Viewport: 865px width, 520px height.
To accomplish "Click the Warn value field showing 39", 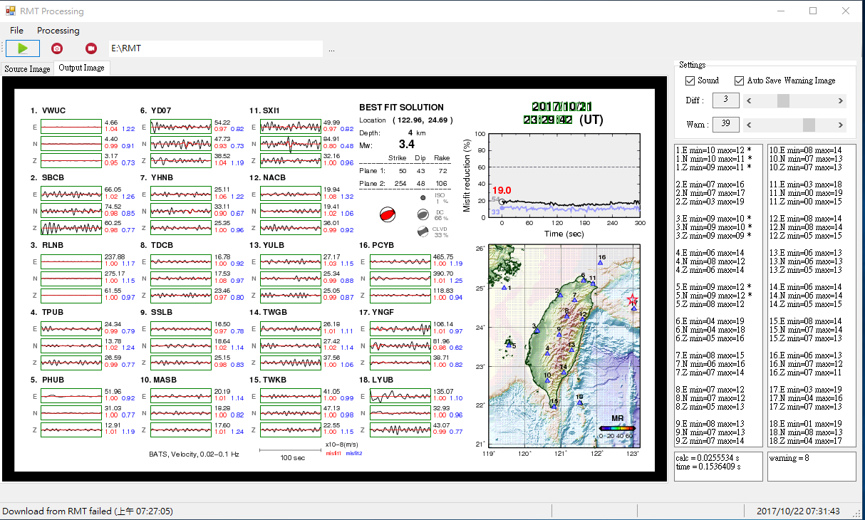I will click(725, 125).
